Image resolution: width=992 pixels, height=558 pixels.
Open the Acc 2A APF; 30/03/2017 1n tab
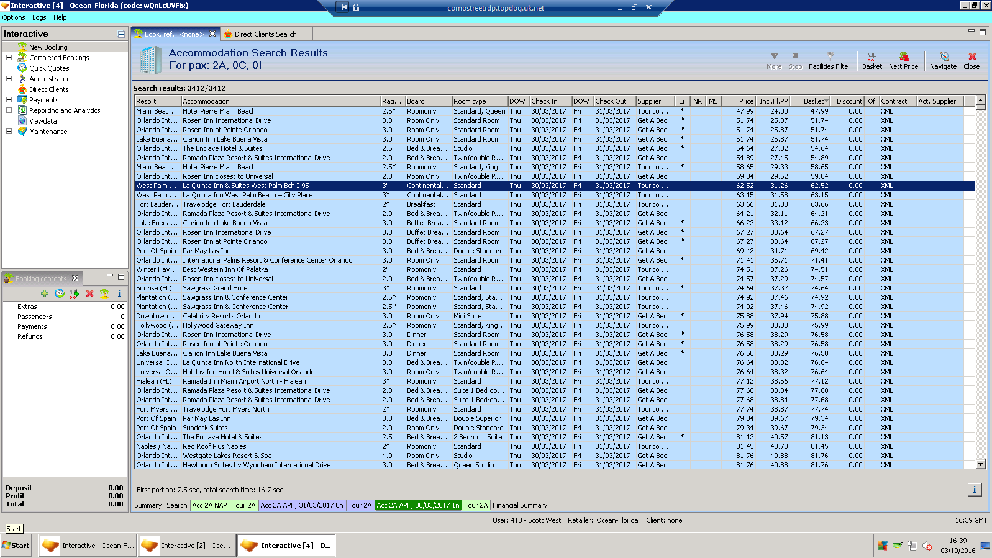pyautogui.click(x=418, y=505)
